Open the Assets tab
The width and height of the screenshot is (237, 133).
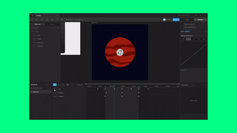(x=52, y=24)
